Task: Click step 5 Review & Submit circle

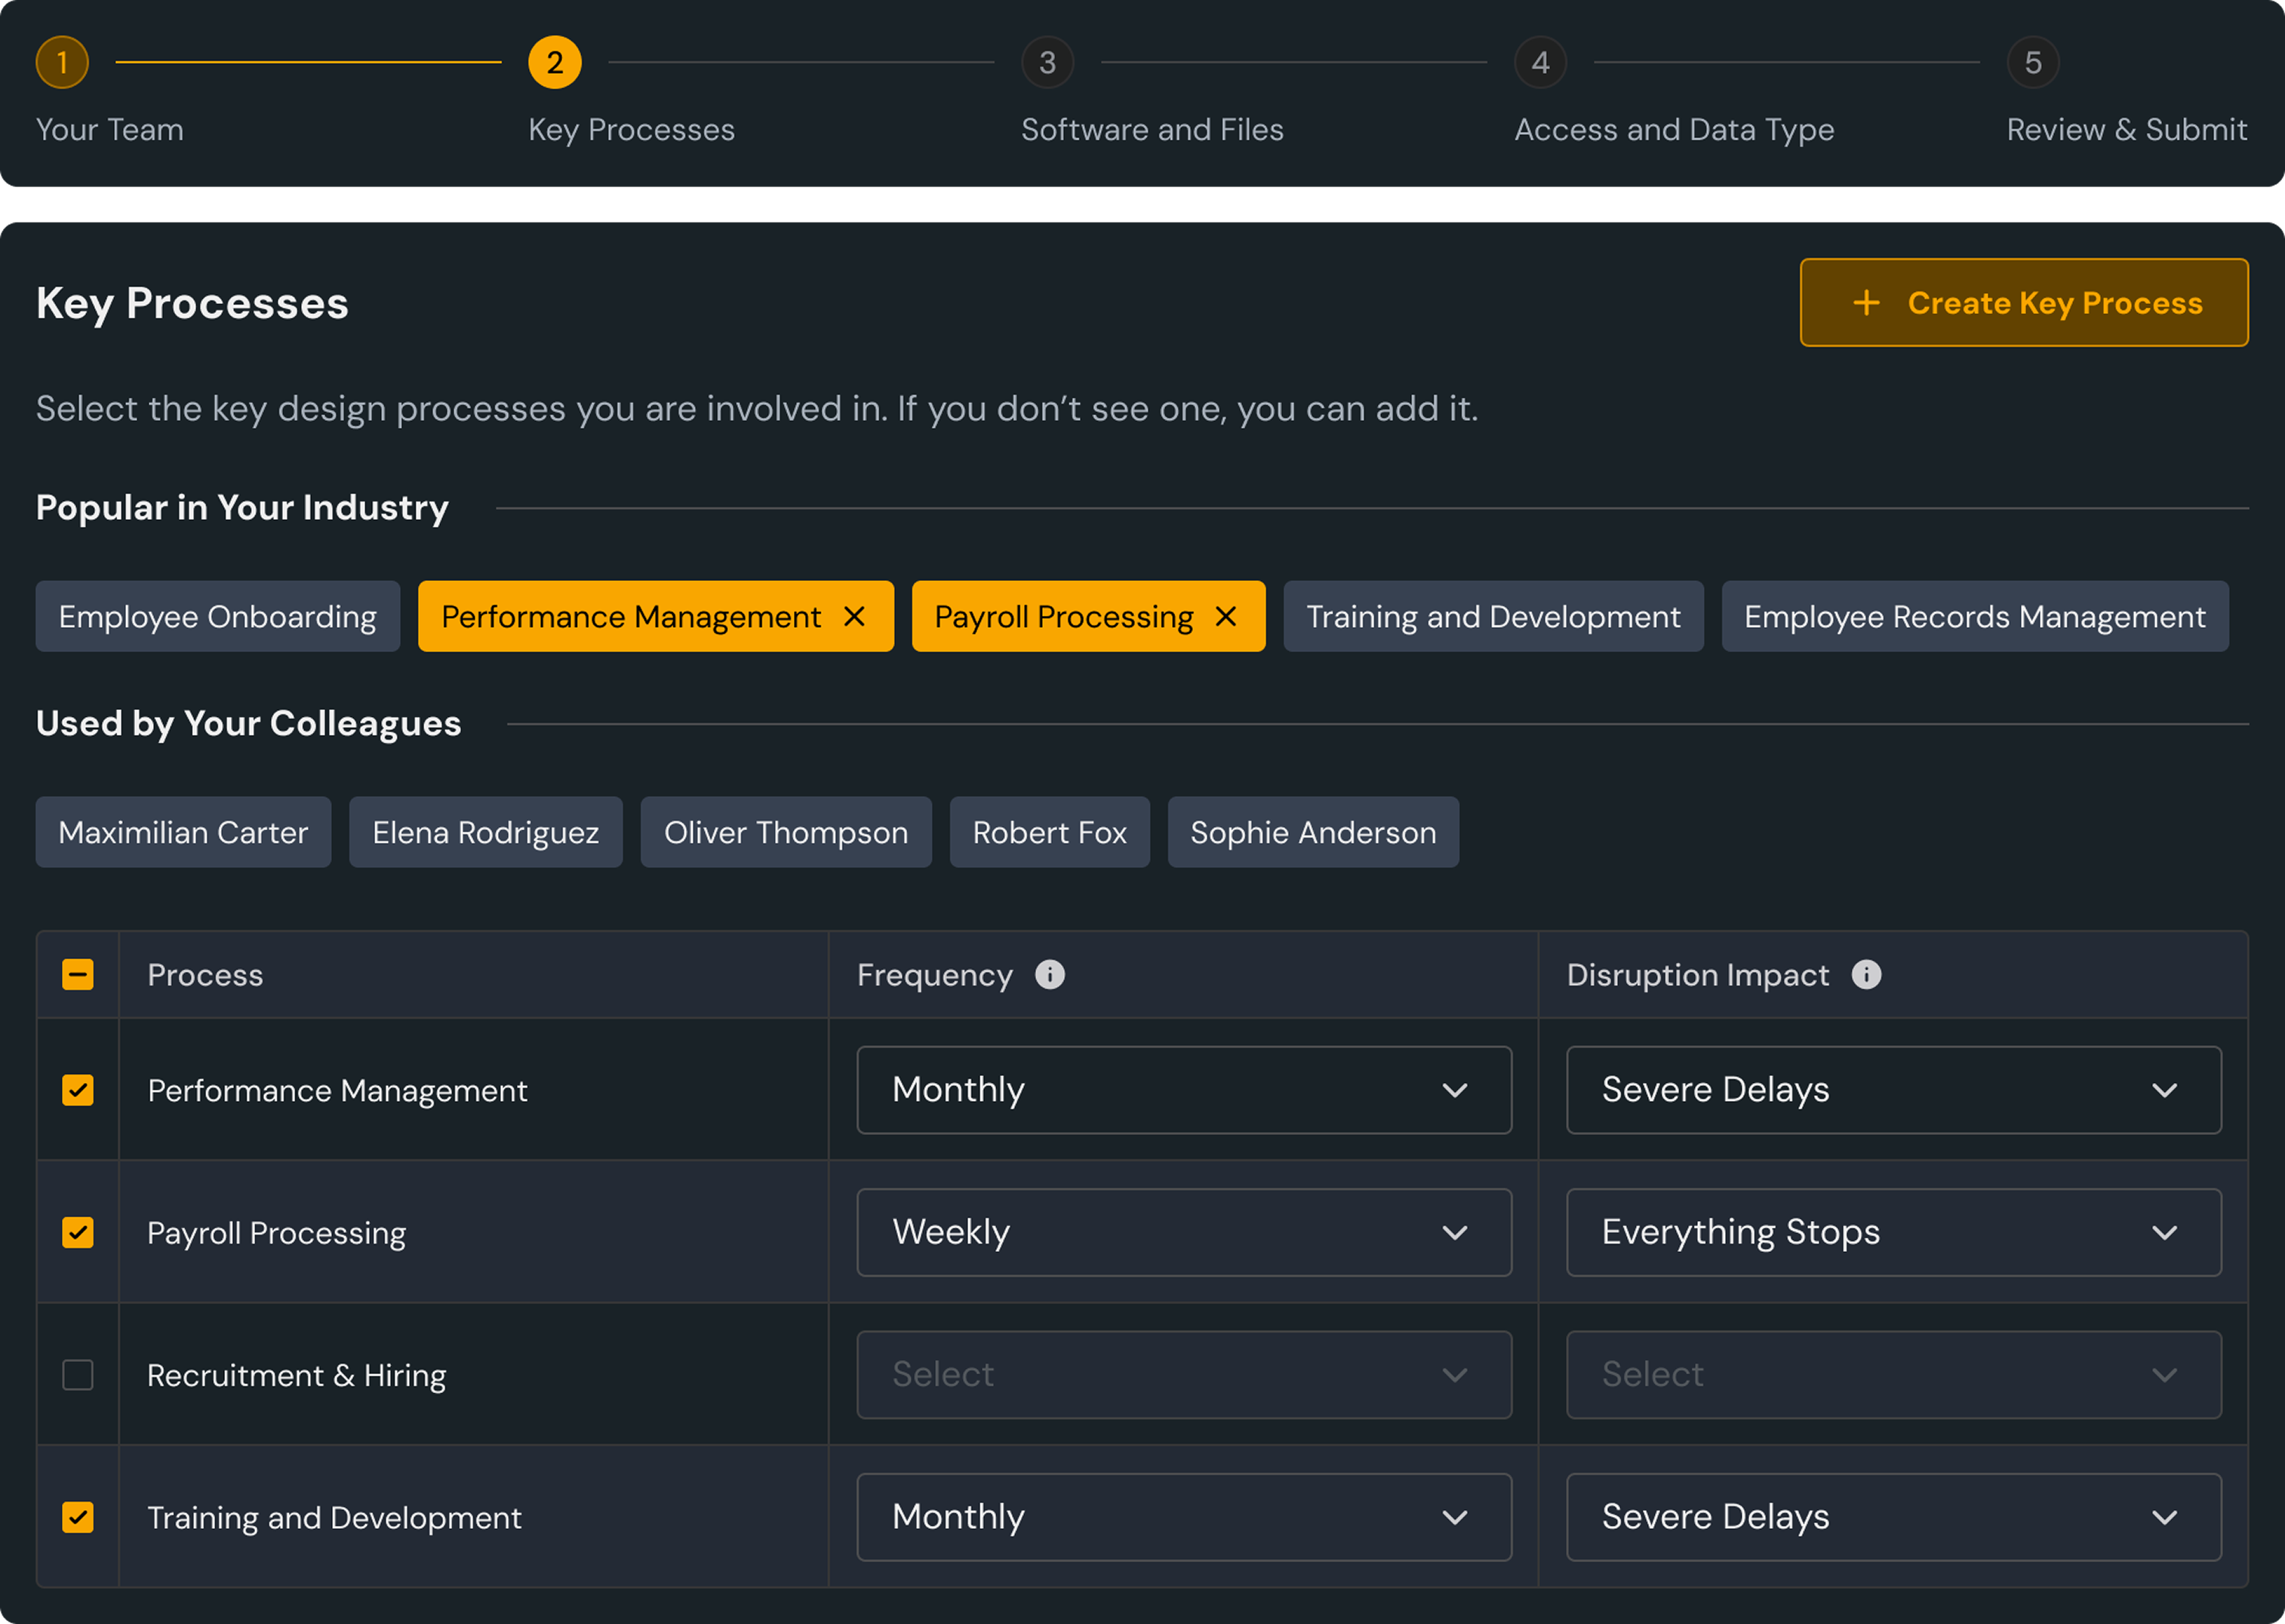Action: [2032, 63]
